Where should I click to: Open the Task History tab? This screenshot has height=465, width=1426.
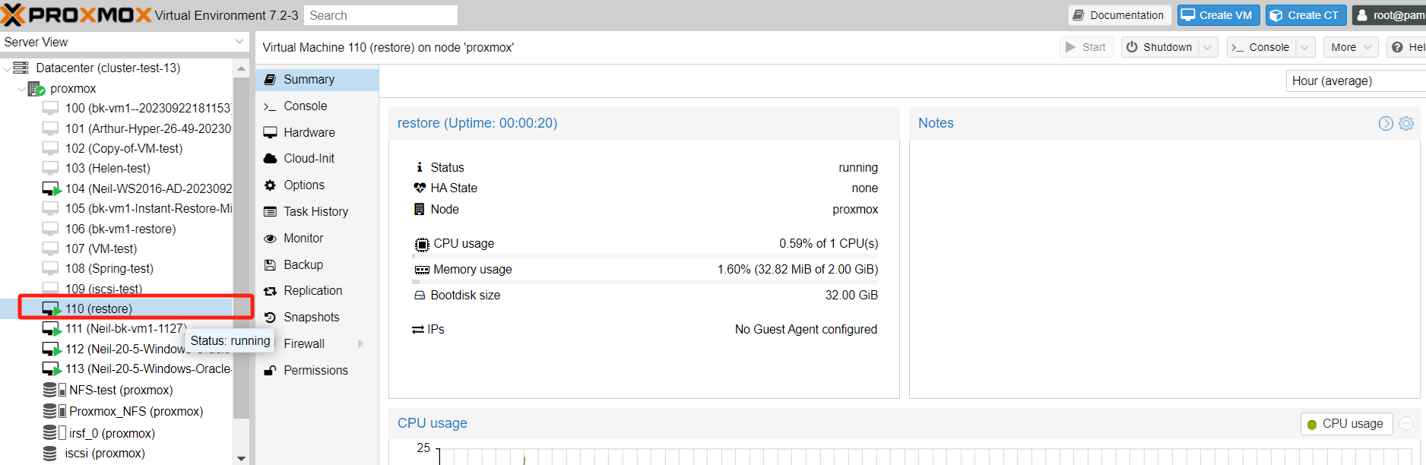[x=317, y=211]
